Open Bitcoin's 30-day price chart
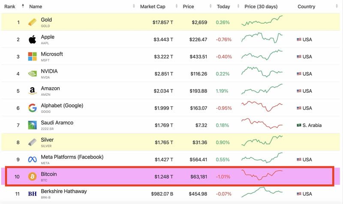This screenshot has width=343, height=204. click(262, 176)
